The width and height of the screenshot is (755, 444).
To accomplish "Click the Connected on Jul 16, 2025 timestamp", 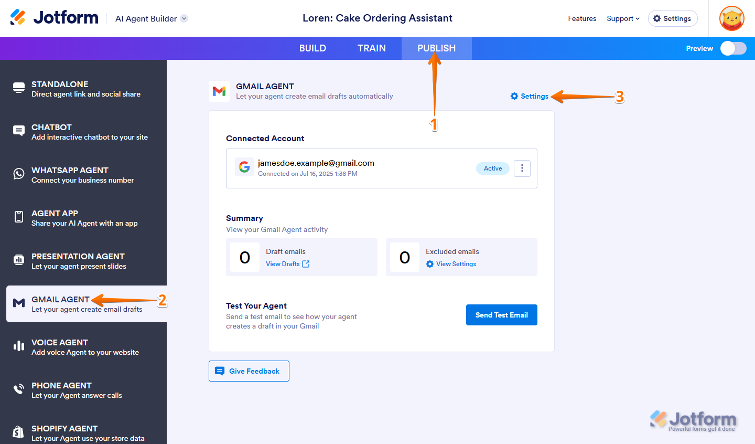I will pos(308,174).
